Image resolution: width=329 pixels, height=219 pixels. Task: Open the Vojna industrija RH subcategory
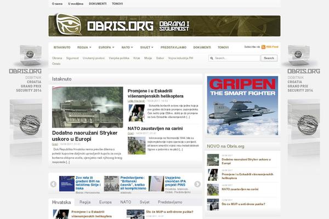[x=180, y=58]
